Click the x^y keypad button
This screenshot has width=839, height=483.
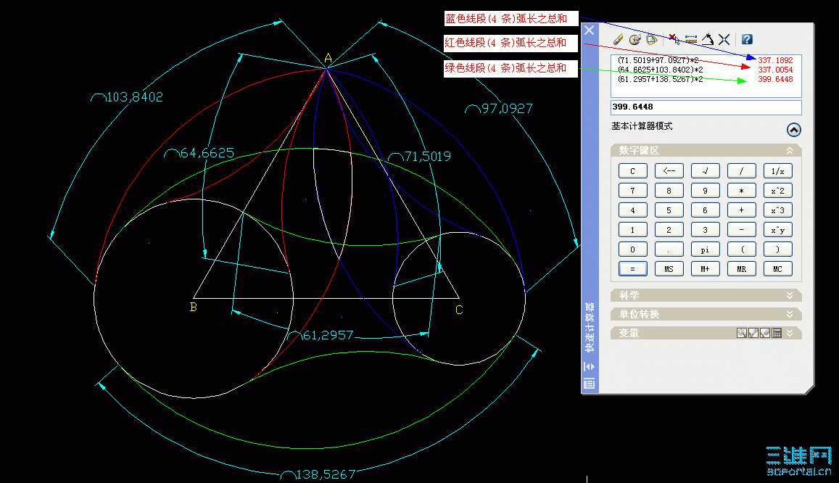point(778,230)
